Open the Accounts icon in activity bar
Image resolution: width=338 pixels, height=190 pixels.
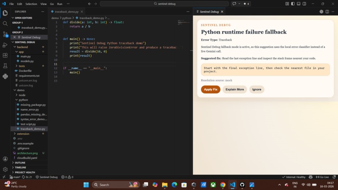pyautogui.click(x=5, y=159)
